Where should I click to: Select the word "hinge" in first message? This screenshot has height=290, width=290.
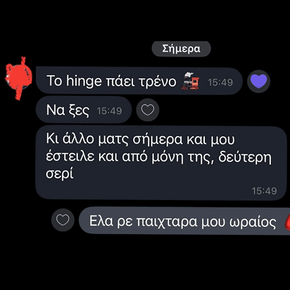pyautogui.click(x=84, y=81)
